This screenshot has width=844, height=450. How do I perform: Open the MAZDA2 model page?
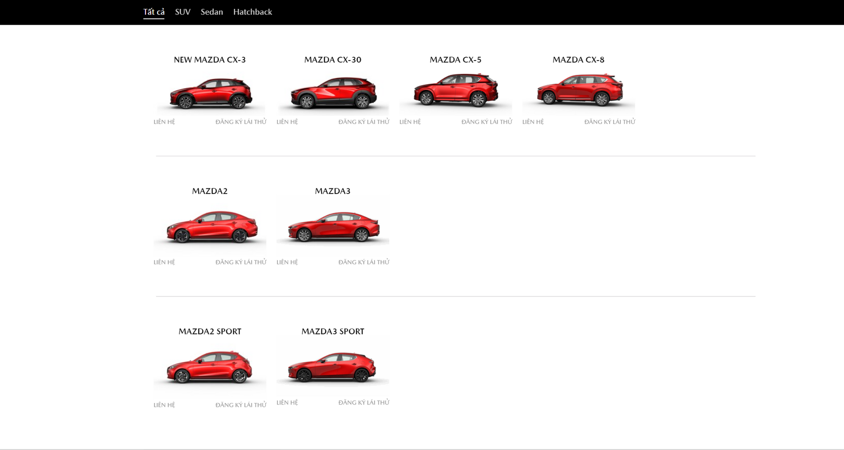pos(210,191)
